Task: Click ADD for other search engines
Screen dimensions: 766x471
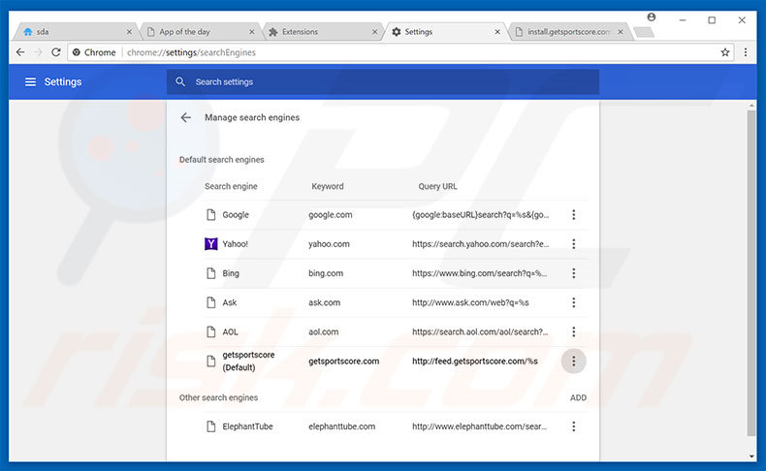Action: pyautogui.click(x=578, y=397)
